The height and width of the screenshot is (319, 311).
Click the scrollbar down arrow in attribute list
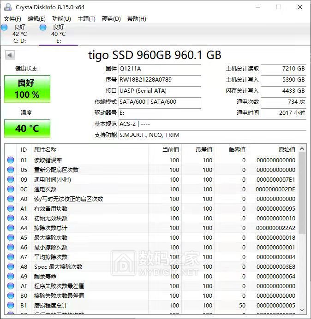302,310
